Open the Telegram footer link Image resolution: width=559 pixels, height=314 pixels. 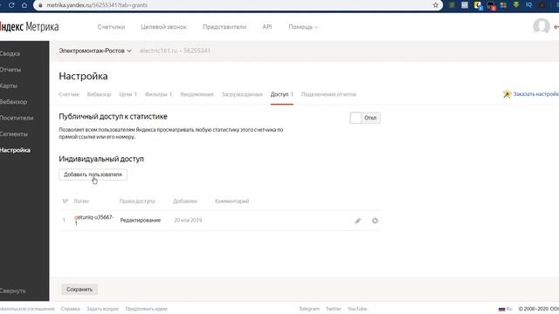pos(309,309)
